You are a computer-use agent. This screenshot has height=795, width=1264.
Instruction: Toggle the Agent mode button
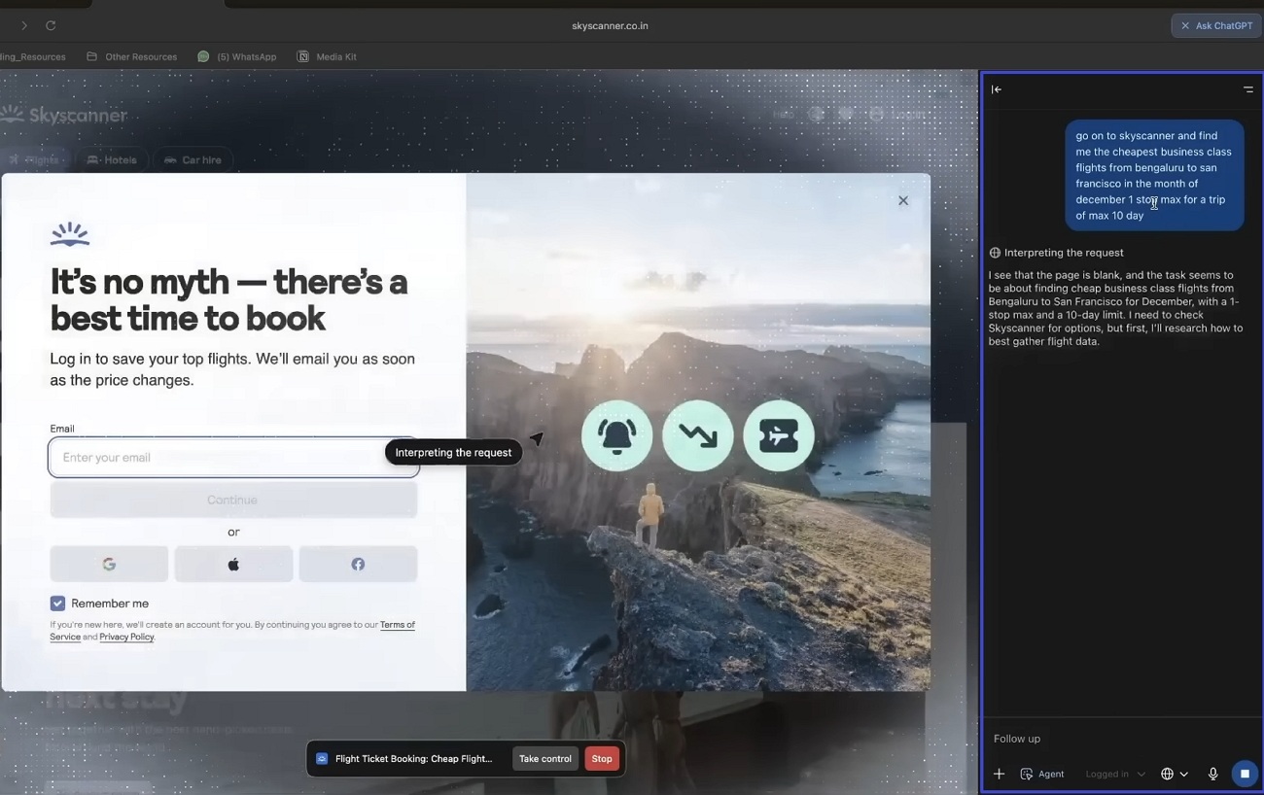[x=1042, y=774]
